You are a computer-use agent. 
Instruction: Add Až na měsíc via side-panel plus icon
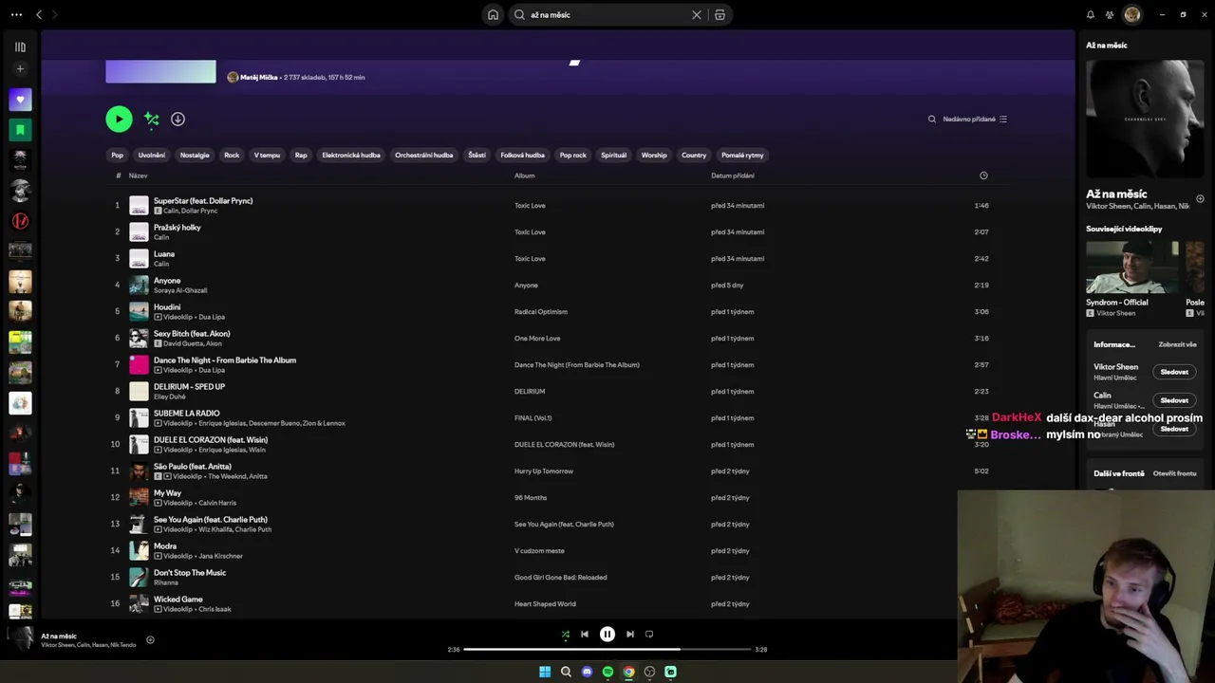coord(1200,199)
